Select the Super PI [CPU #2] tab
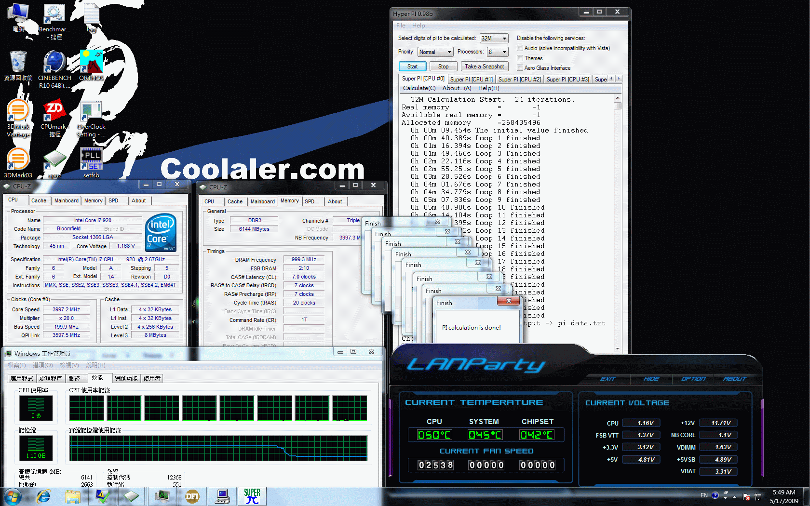Image resolution: width=810 pixels, height=506 pixels. pos(519,80)
